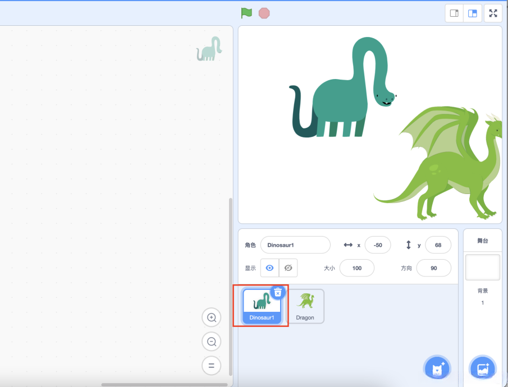The image size is (508, 387).
Task: Zoom into the code workspace
Action: tap(211, 317)
